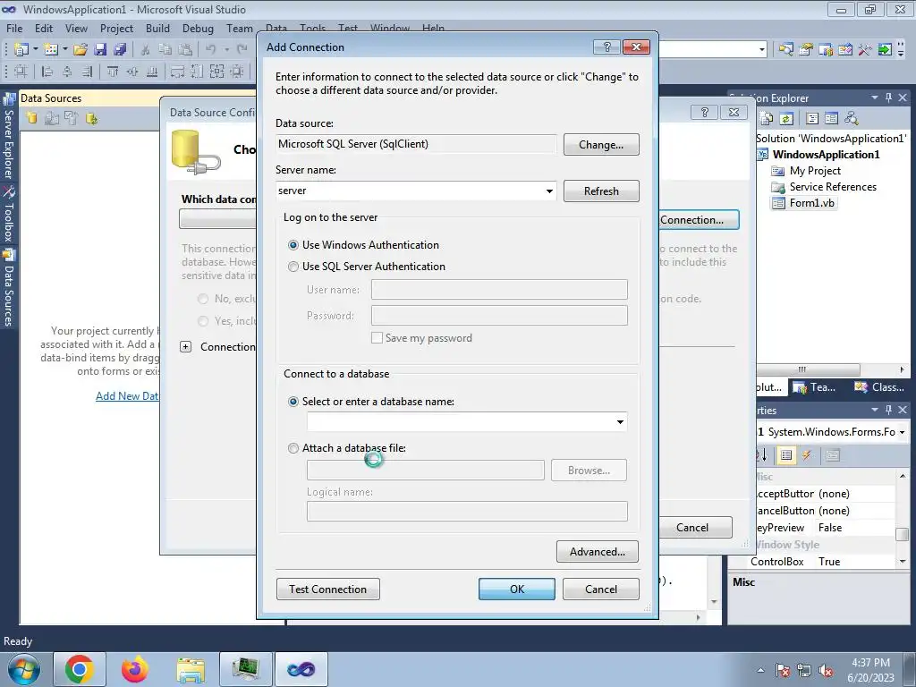Launch Firefox from the taskbar
The height and width of the screenshot is (687, 916).
click(135, 669)
